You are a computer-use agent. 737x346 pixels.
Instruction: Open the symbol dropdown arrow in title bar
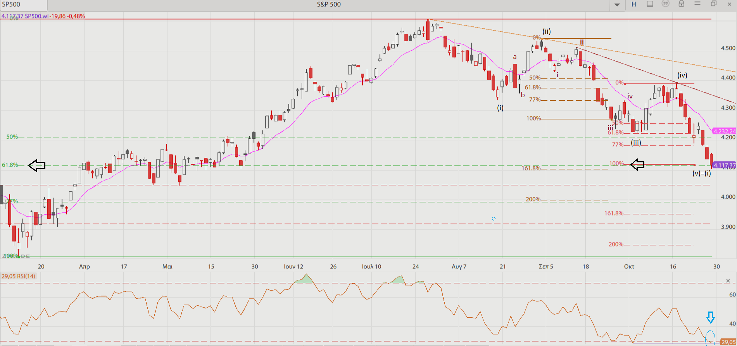pos(617,5)
